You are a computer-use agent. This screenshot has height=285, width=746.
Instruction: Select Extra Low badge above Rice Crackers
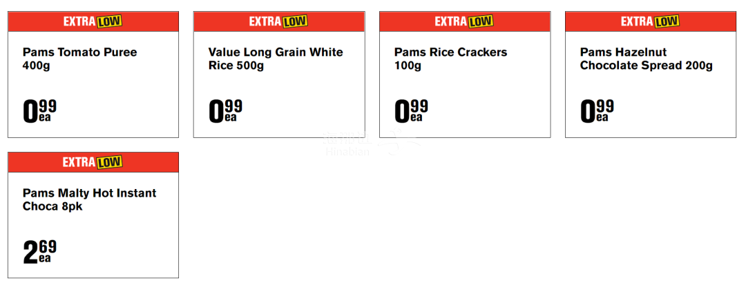(464, 21)
